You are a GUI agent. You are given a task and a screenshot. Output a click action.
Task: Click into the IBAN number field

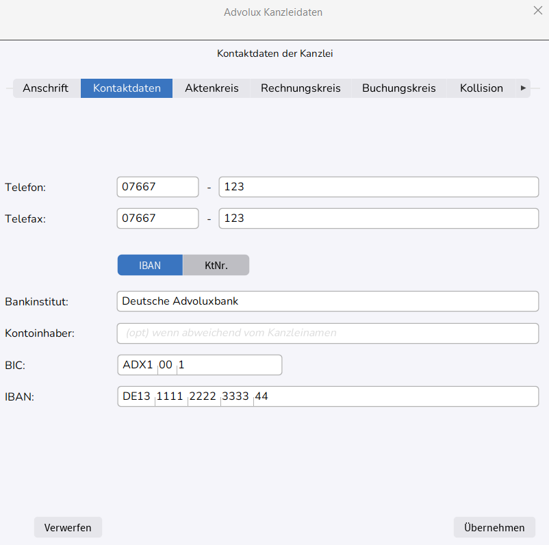click(x=328, y=396)
